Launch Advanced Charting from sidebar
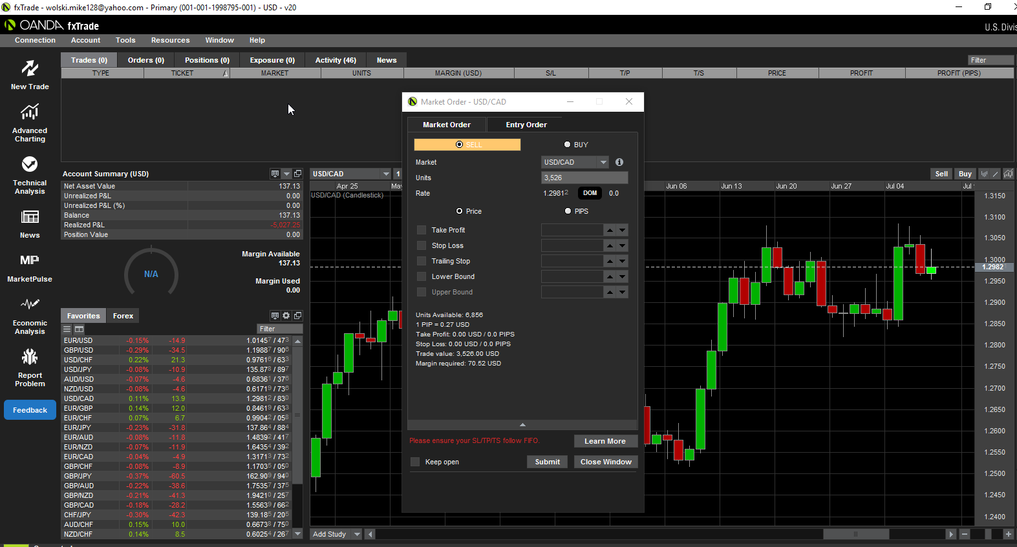The width and height of the screenshot is (1017, 547). point(30,113)
